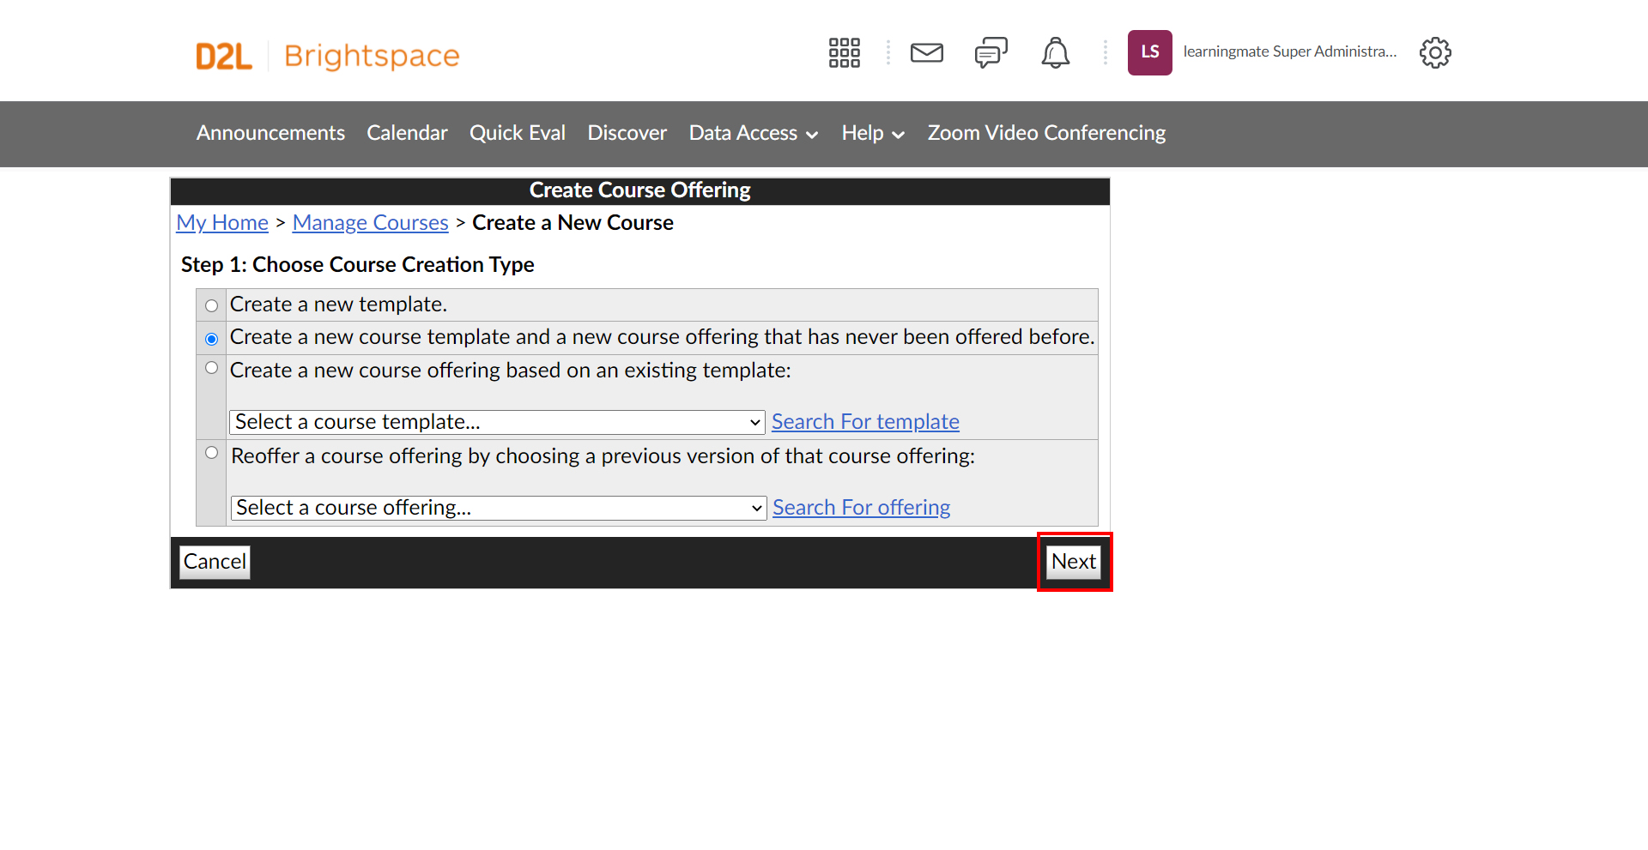
Task: Follow the My Home breadcrumb link
Action: pos(222,223)
